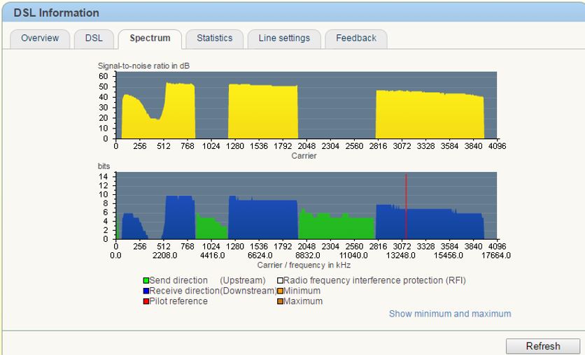
Task: Switch to the DSL tab
Action: (x=94, y=38)
